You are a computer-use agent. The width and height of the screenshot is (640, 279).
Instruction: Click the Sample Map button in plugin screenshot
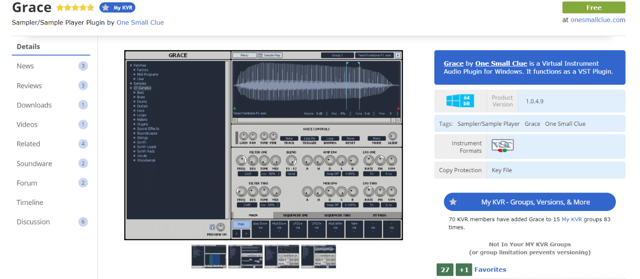(270, 55)
